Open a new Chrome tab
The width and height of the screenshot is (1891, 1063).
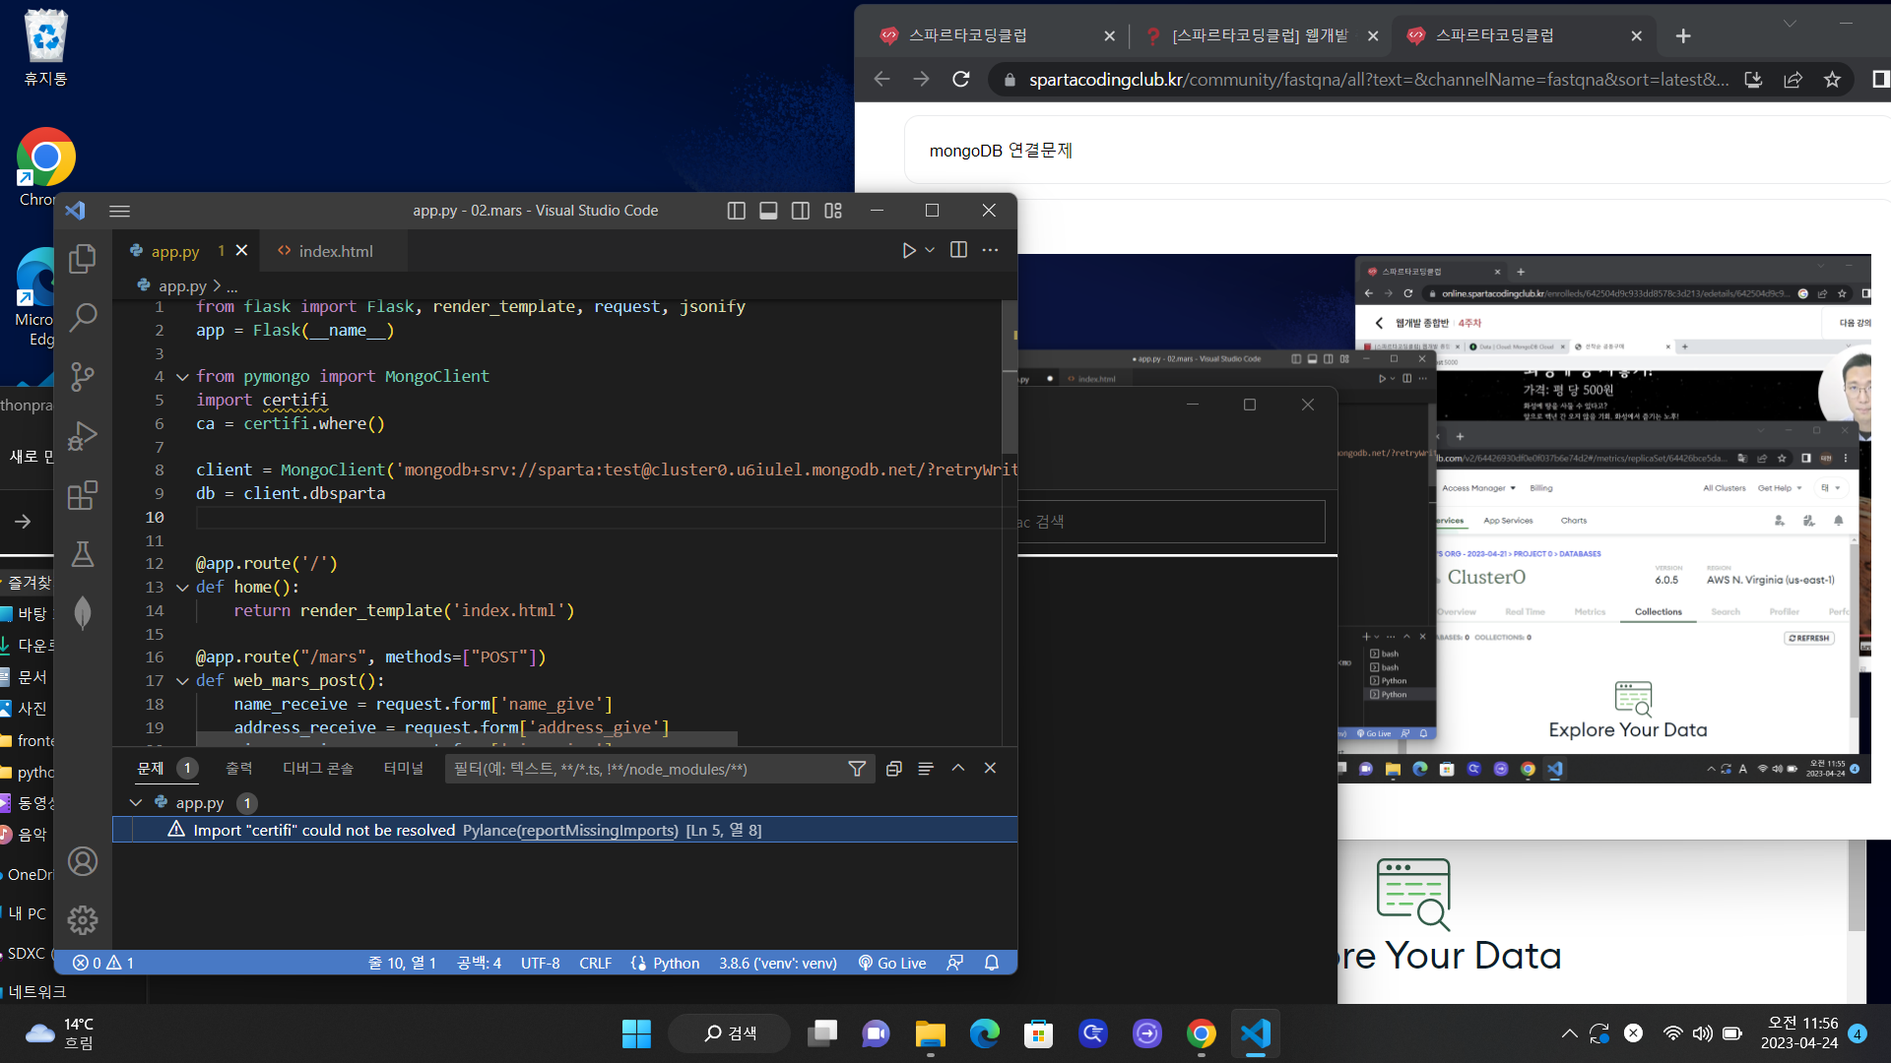(1683, 35)
